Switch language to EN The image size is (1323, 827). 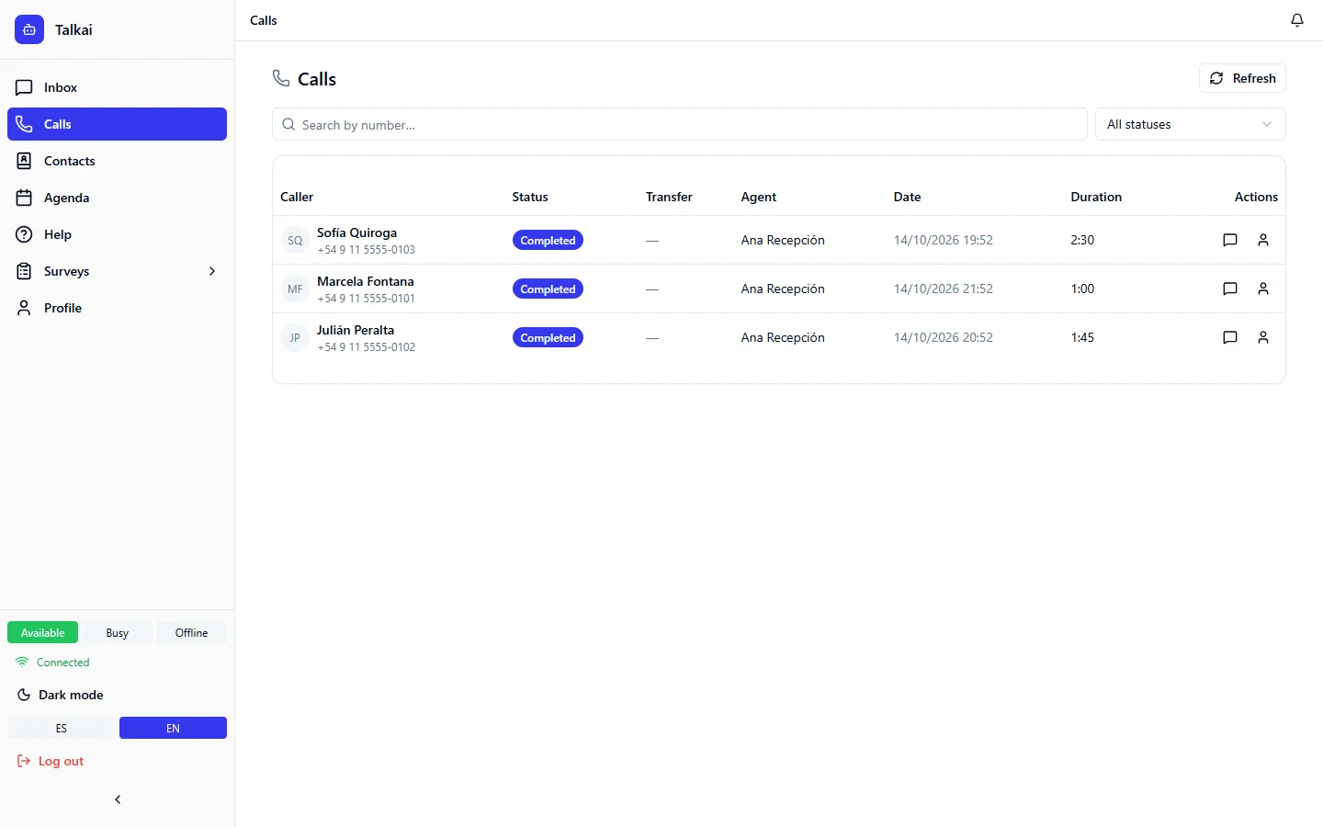pyautogui.click(x=173, y=728)
